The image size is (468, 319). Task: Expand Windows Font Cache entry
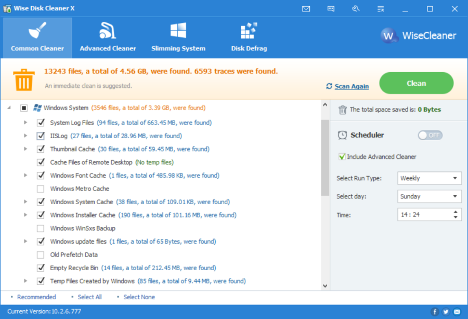pyautogui.click(x=25, y=175)
